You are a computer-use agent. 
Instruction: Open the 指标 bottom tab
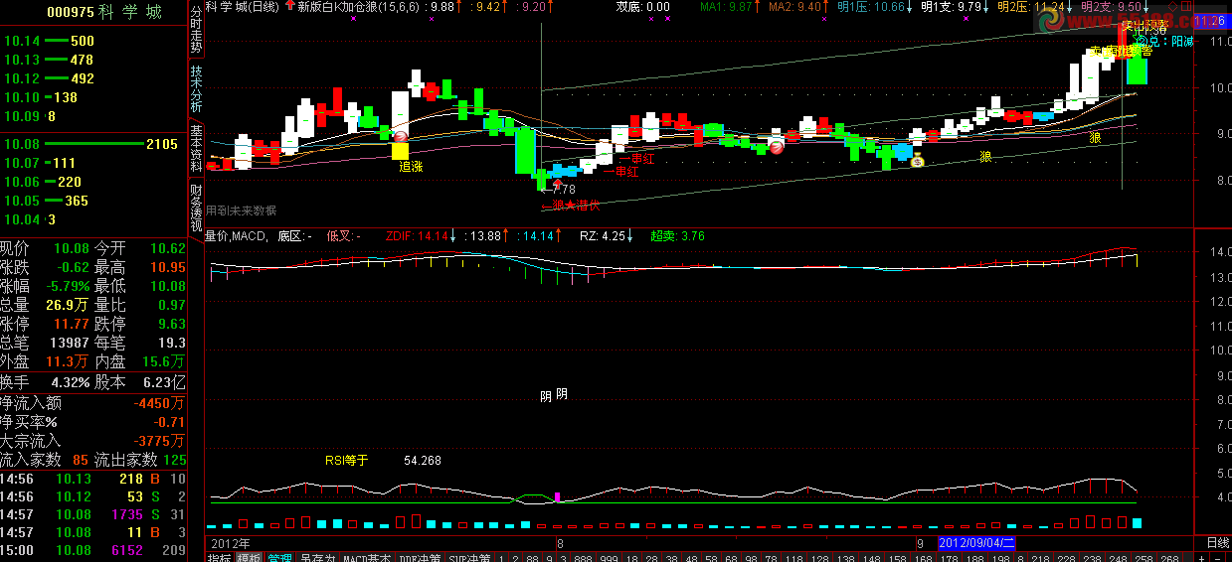tap(220, 557)
